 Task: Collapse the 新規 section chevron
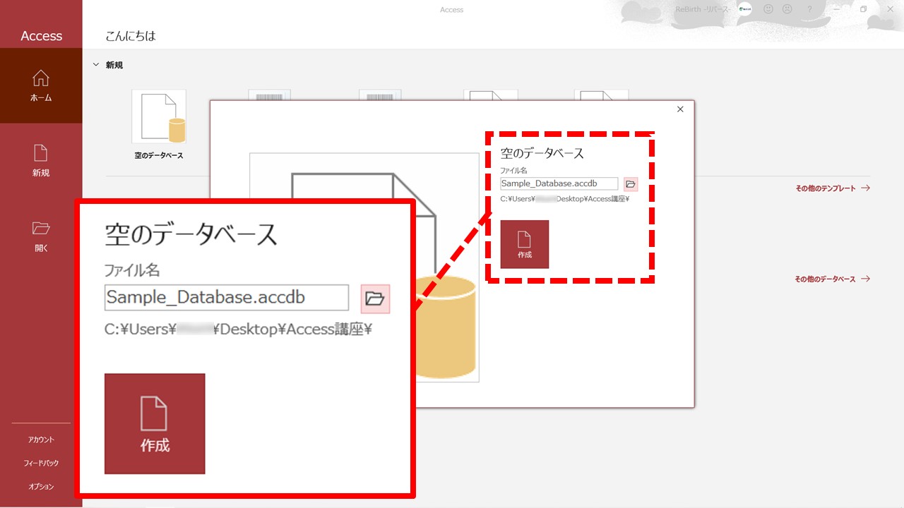96,65
